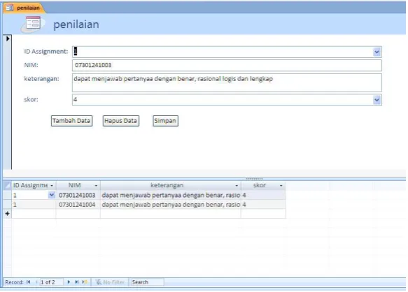Click the form/datasheet splitter bar handle

pyautogui.click(x=255, y=179)
